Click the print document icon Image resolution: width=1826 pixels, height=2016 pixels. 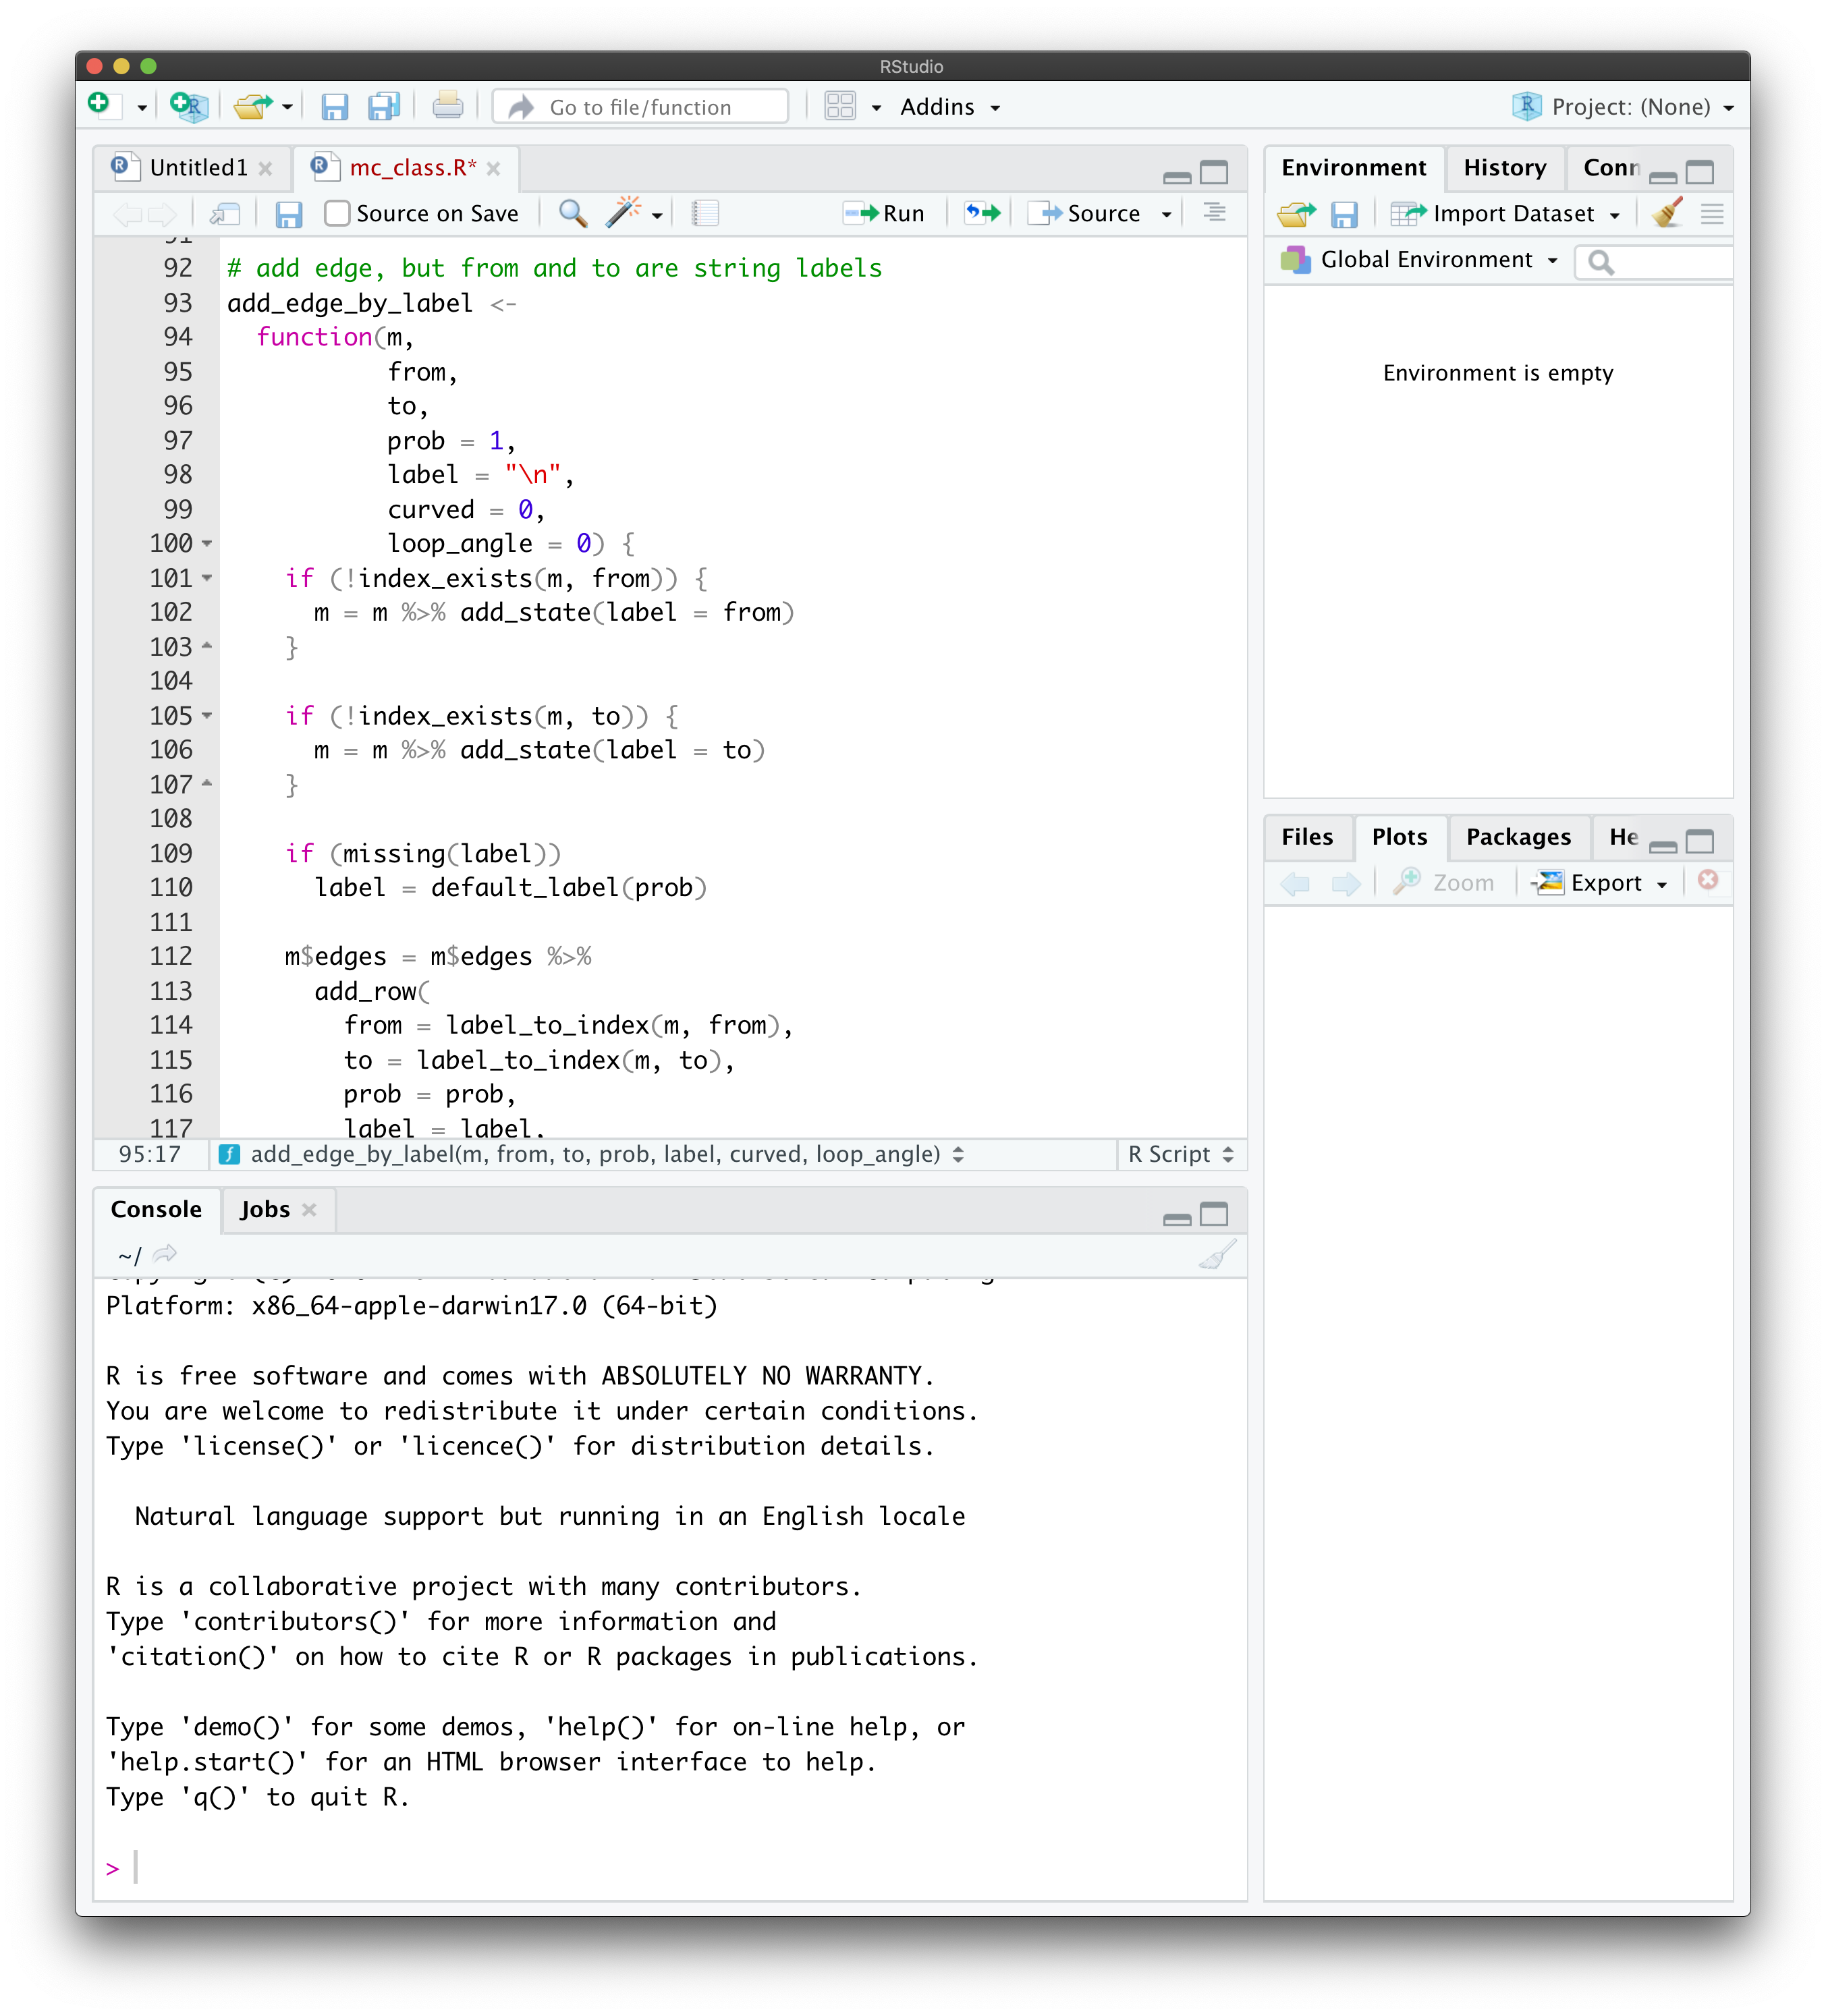pyautogui.click(x=447, y=106)
